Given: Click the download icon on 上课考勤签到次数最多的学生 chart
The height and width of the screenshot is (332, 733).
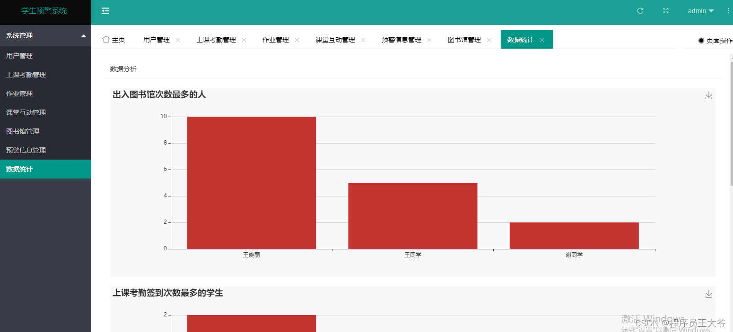Looking at the screenshot, I should coord(708,294).
